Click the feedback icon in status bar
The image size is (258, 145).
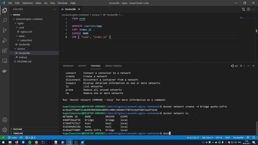click(248, 137)
